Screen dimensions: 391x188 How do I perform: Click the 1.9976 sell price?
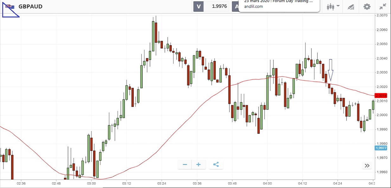[220, 6]
